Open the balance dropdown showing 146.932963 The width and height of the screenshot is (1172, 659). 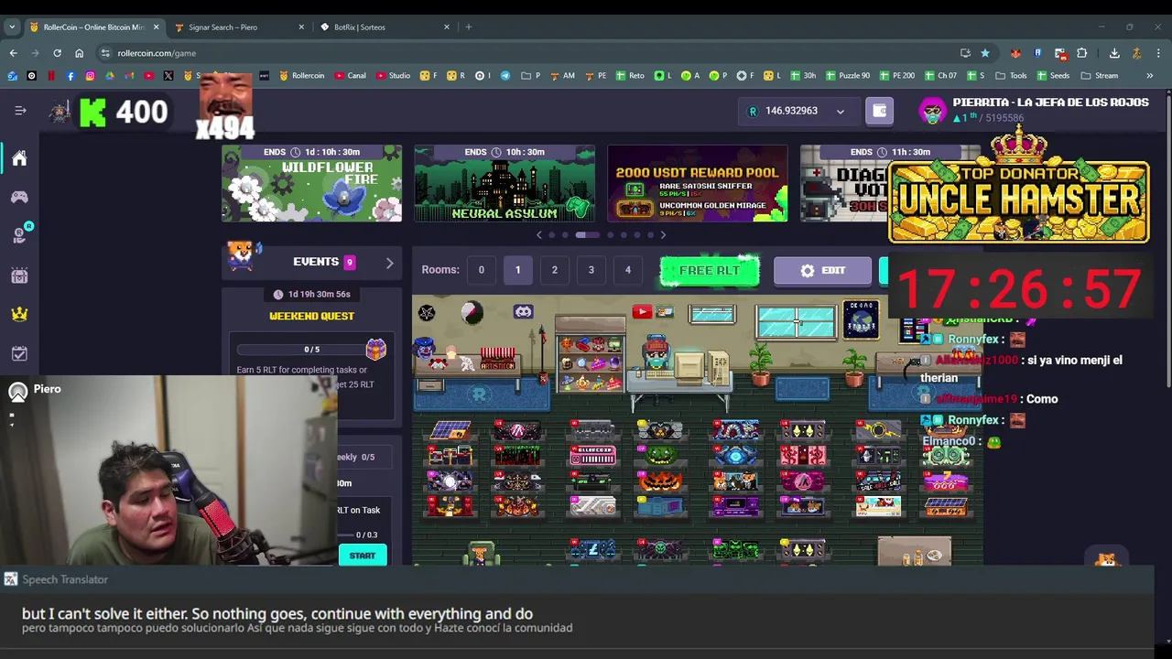798,111
